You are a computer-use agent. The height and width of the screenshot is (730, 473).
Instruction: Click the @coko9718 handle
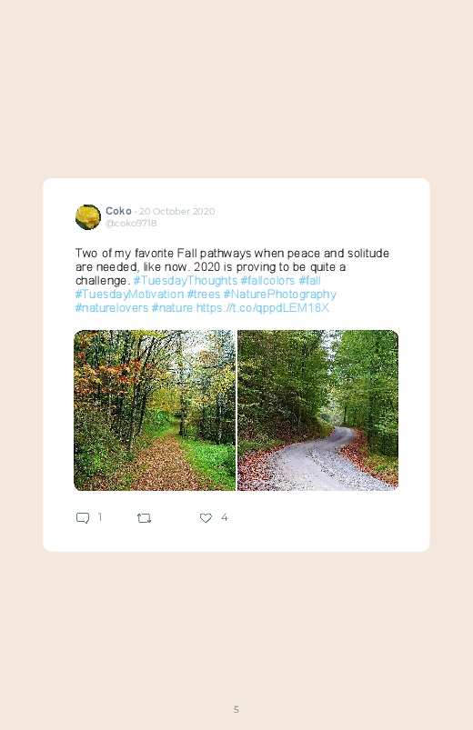click(x=131, y=223)
